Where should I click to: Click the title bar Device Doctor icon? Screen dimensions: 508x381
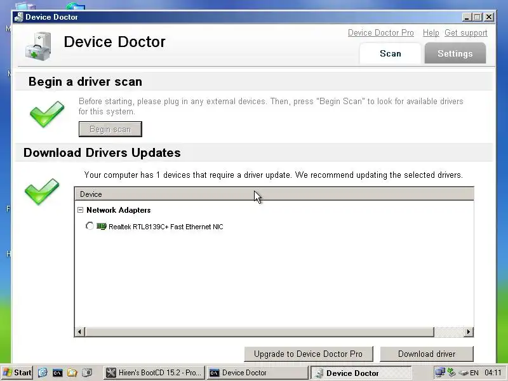[x=19, y=17]
